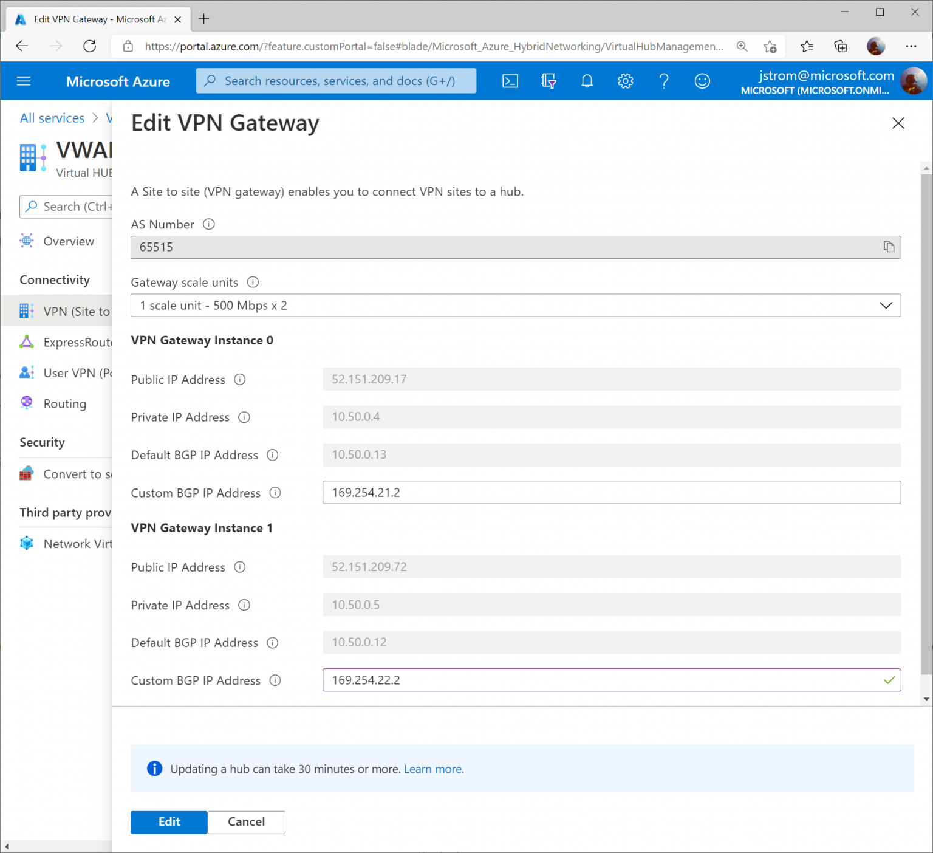
Task: Expand the Gateway scale units dropdown
Action: (x=886, y=305)
